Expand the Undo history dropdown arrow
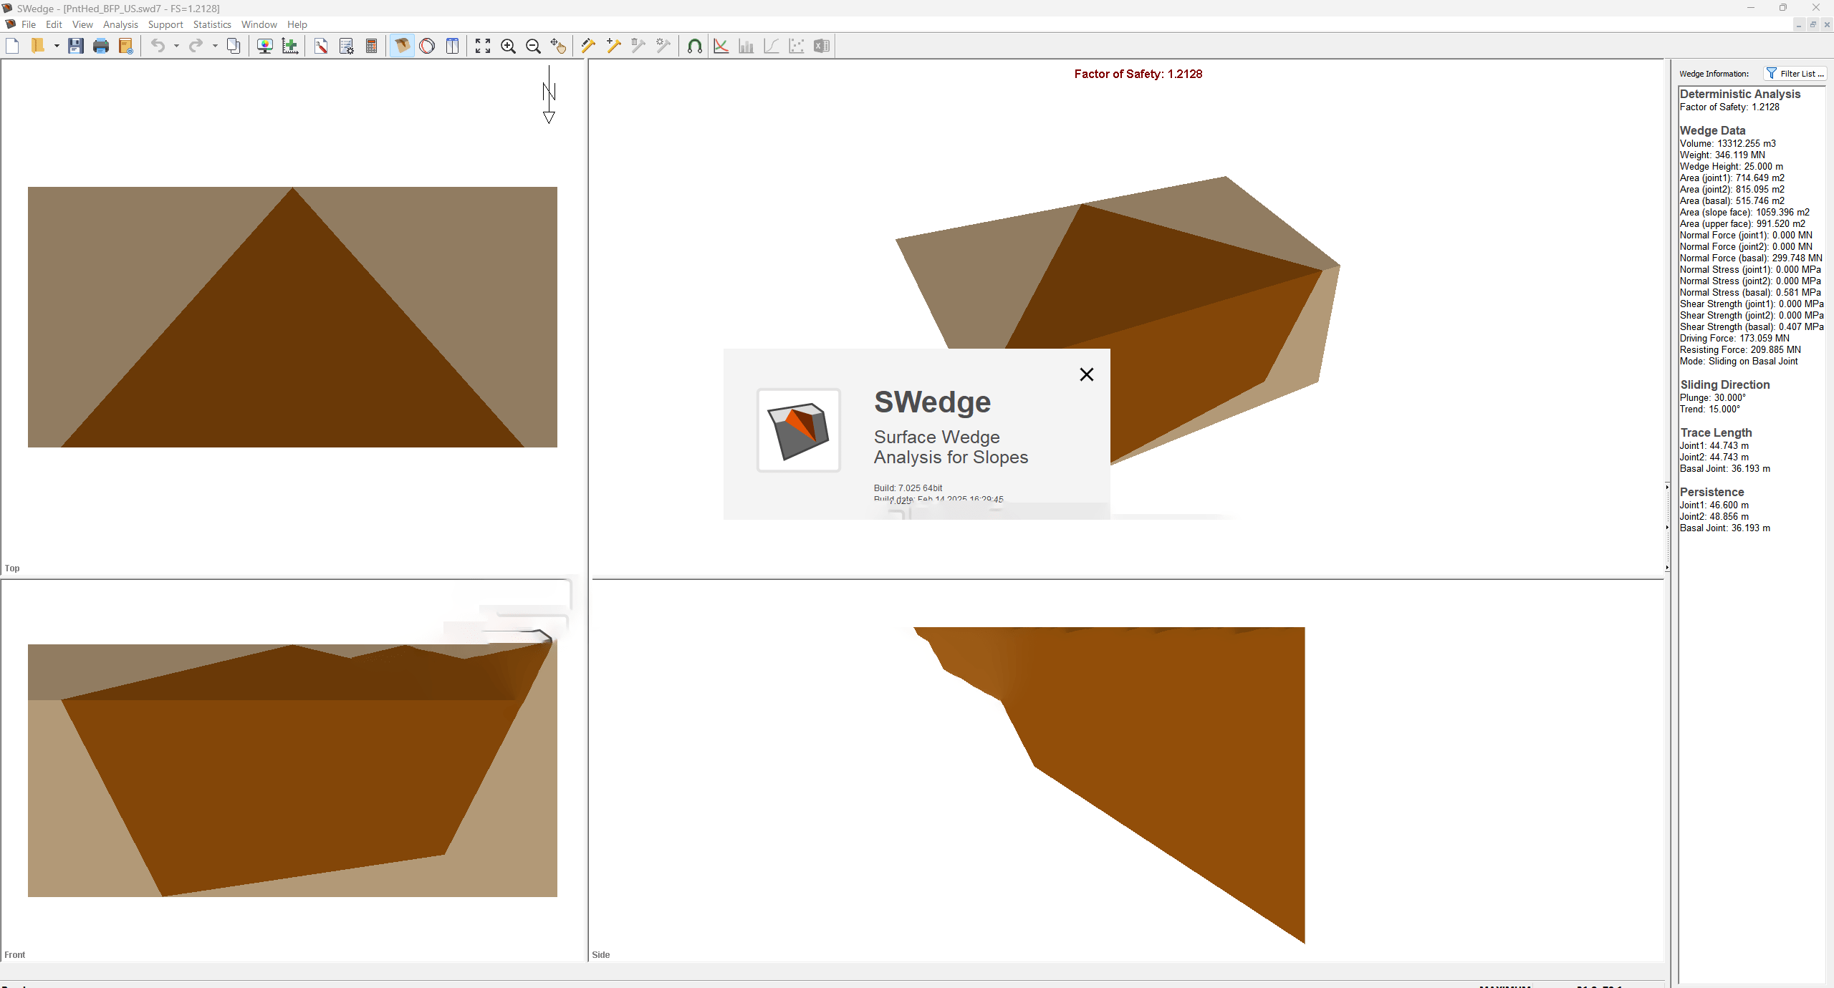 [176, 47]
